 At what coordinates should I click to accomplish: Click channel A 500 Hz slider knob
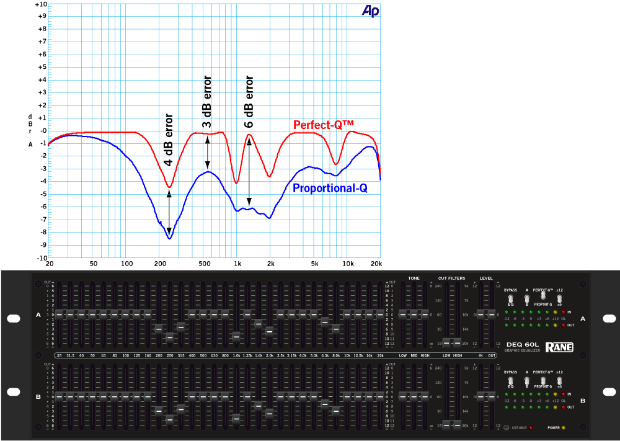pyautogui.click(x=203, y=315)
